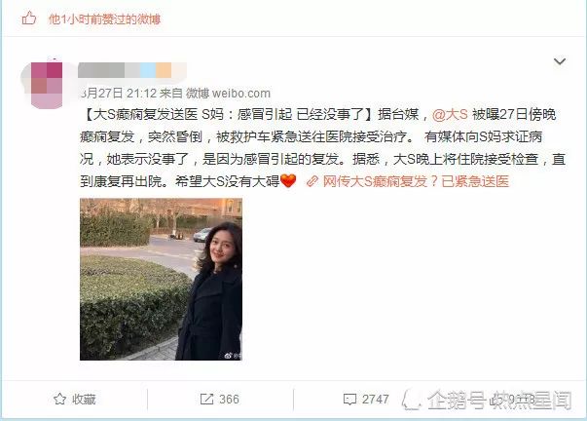Viewport: 587px width, 421px height.
Task: Click the thumbs-up icon beside the liked-Weibo notice
Action: tap(29, 18)
